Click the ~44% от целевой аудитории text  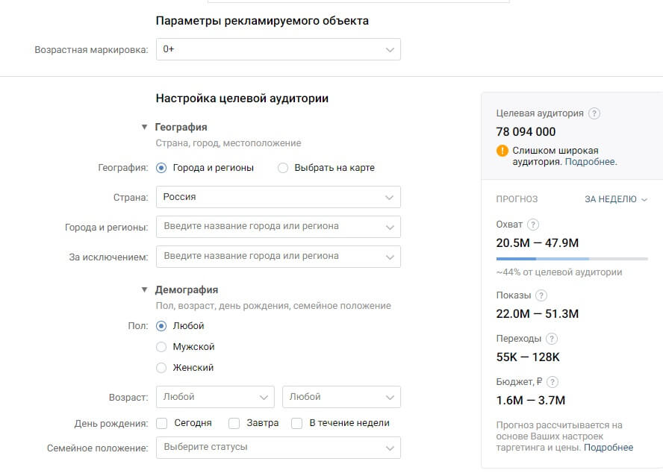[559, 272]
